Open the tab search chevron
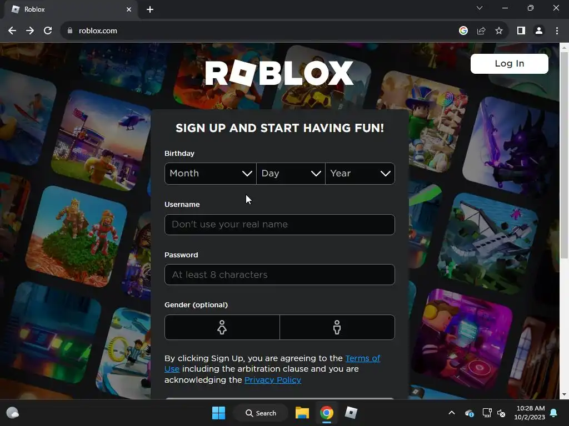Image resolution: width=569 pixels, height=426 pixels. click(480, 8)
